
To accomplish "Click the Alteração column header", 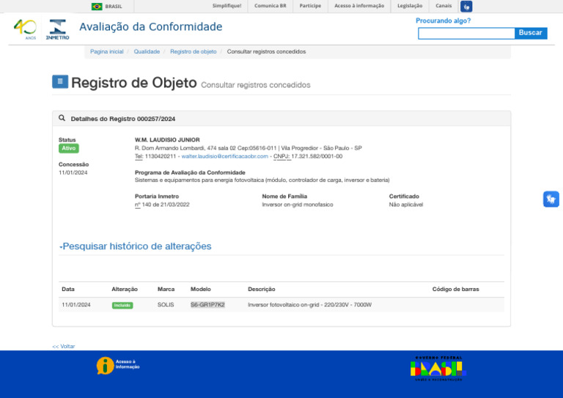I will (125, 290).
